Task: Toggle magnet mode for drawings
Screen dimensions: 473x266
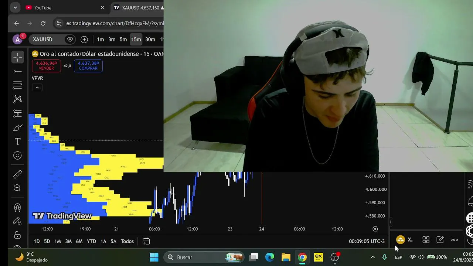Action: [17, 208]
